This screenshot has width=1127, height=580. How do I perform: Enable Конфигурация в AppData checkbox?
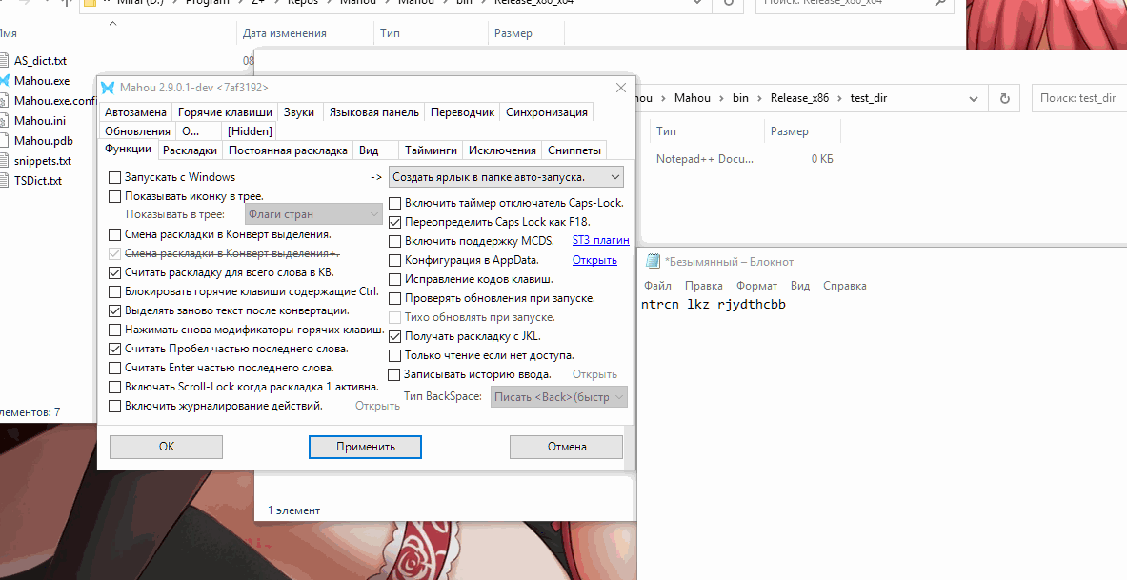[394, 260]
